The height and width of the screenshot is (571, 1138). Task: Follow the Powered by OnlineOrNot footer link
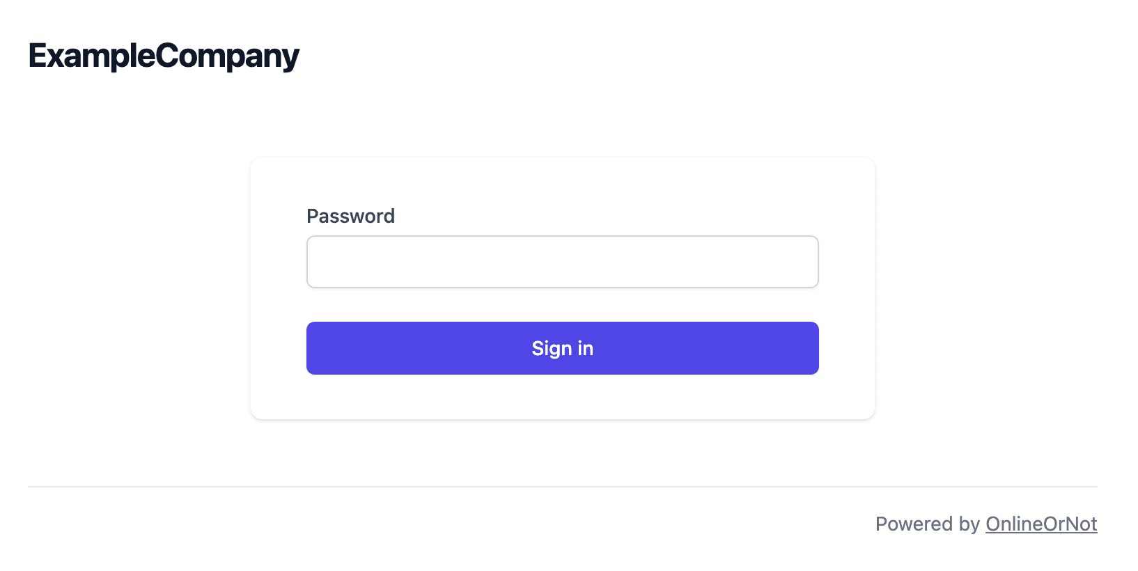point(1040,524)
